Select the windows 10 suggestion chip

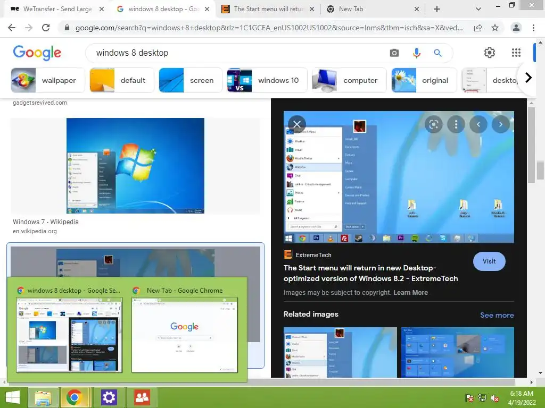[267, 80]
